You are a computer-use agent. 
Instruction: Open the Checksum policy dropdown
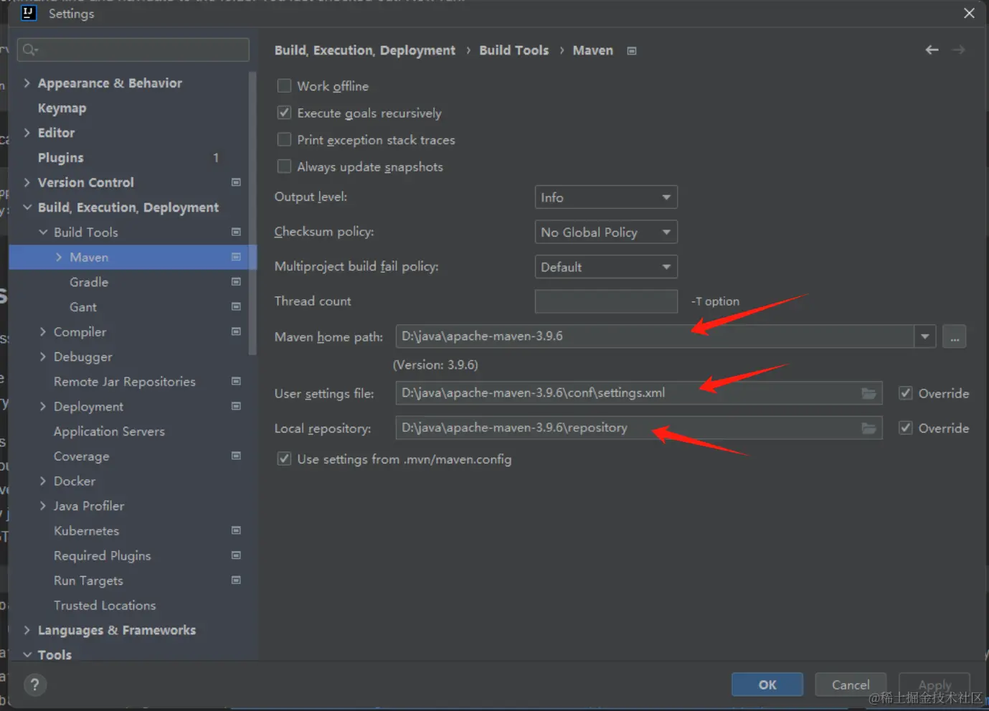tap(605, 232)
